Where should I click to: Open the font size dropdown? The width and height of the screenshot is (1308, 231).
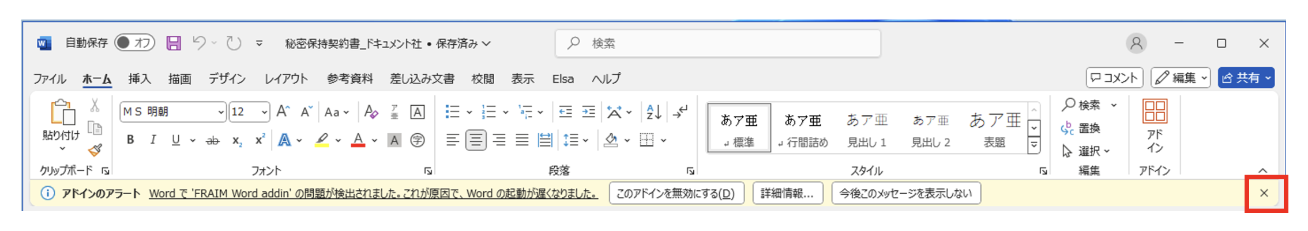264,112
